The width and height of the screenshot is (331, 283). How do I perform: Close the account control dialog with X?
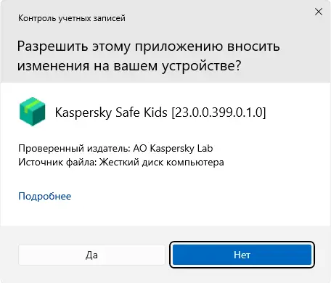pos(319,12)
